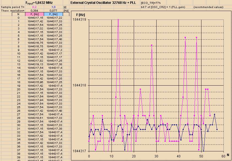Select the "0,077" resolution value
Screen dimensions: 232x161
53,11
